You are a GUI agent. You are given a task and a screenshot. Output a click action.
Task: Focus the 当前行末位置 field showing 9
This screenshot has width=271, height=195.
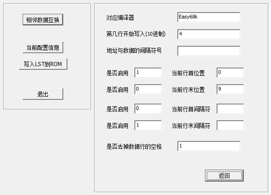click(x=230, y=89)
